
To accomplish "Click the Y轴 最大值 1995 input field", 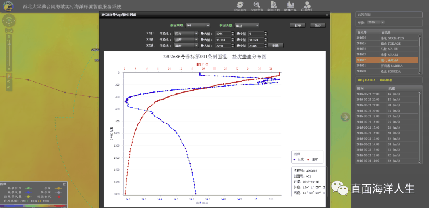I will coord(223,34).
